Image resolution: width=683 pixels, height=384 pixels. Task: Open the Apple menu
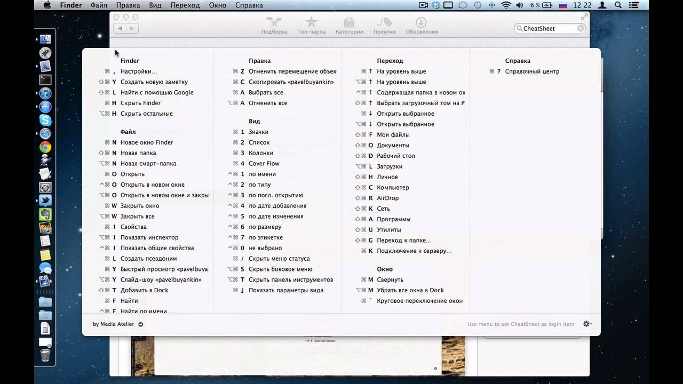click(47, 5)
